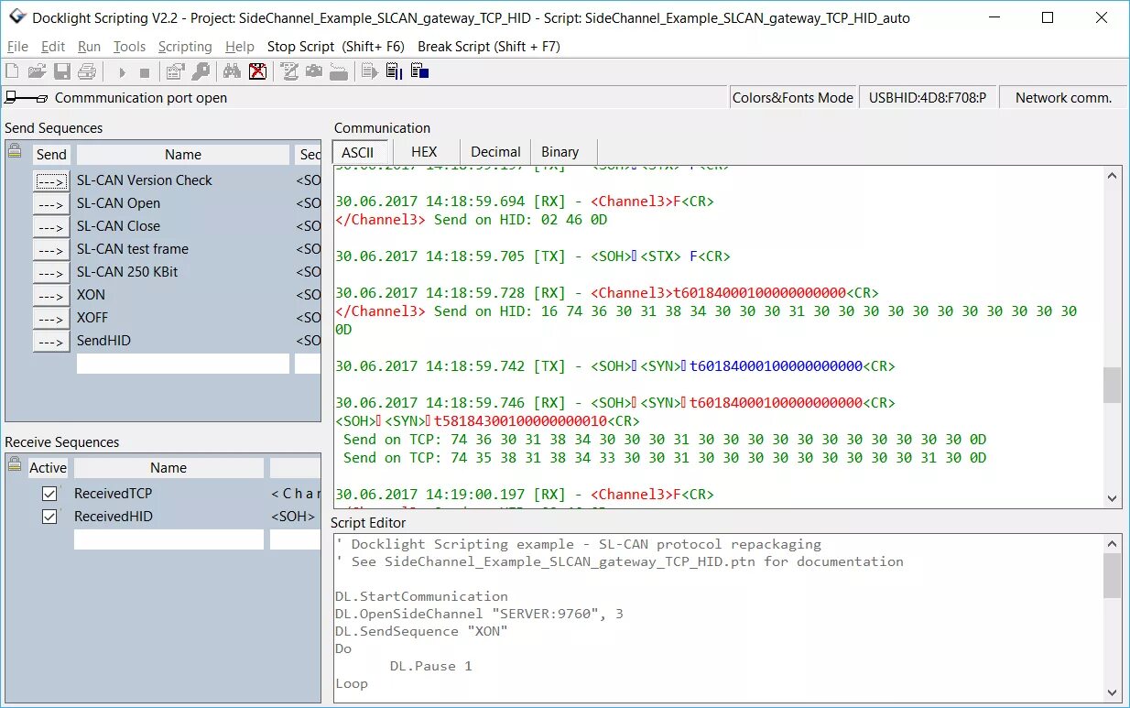Open the Help menu
The width and height of the screenshot is (1130, 708).
pyautogui.click(x=240, y=47)
